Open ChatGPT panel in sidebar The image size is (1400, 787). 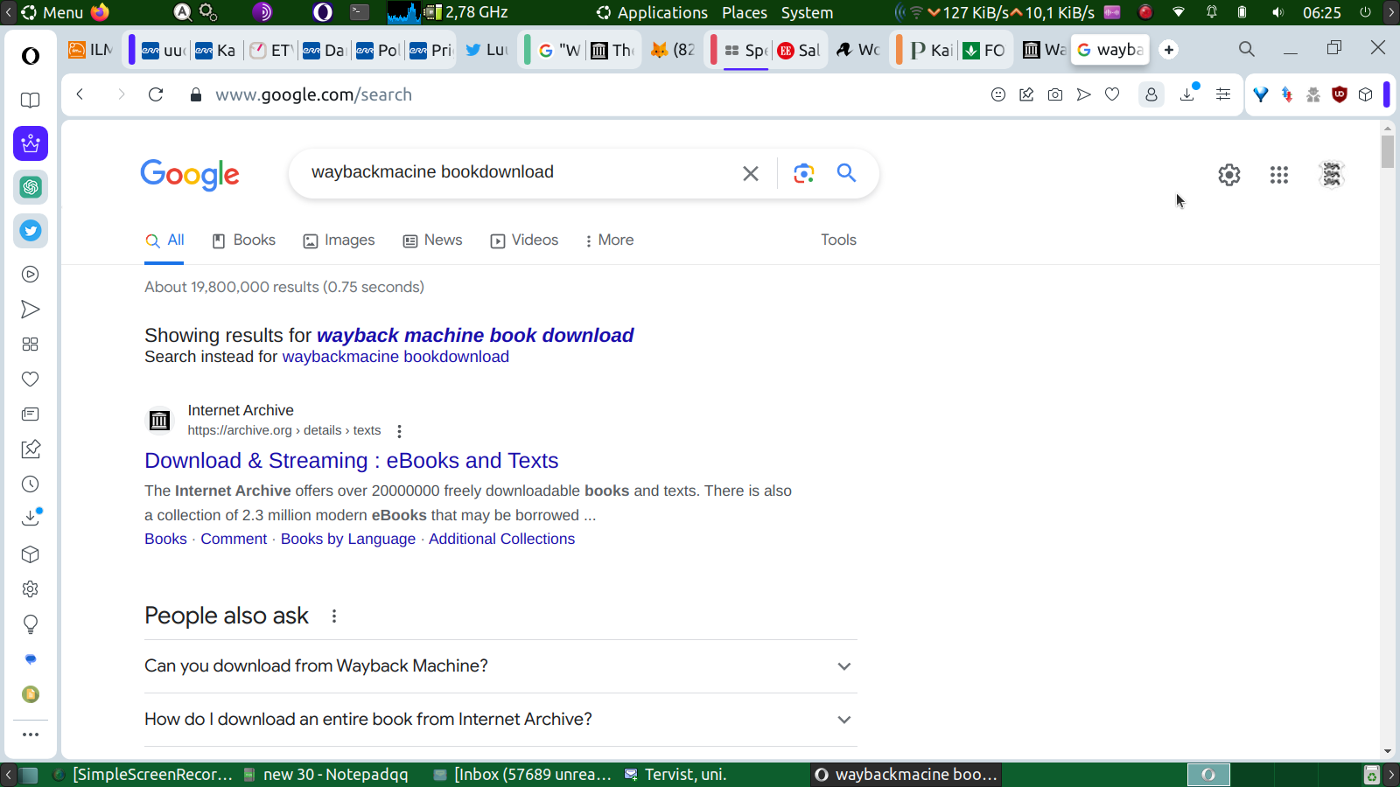point(31,187)
